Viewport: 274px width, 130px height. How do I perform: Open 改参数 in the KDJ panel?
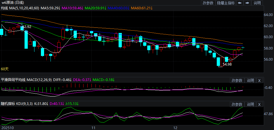(x=237, y=104)
